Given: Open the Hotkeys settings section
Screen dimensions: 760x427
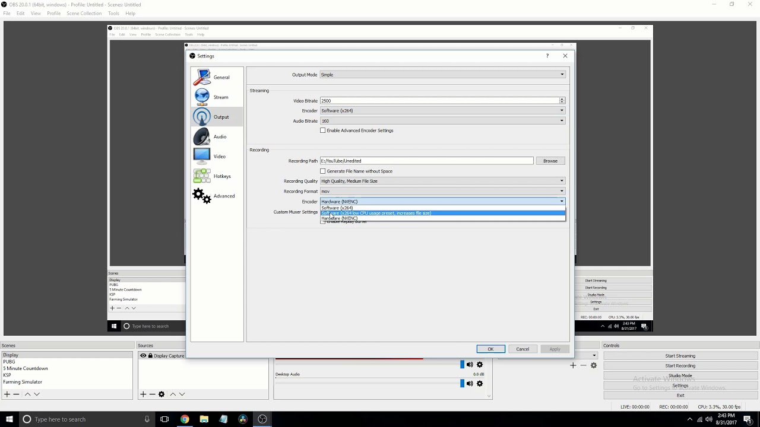Looking at the screenshot, I should [x=217, y=176].
